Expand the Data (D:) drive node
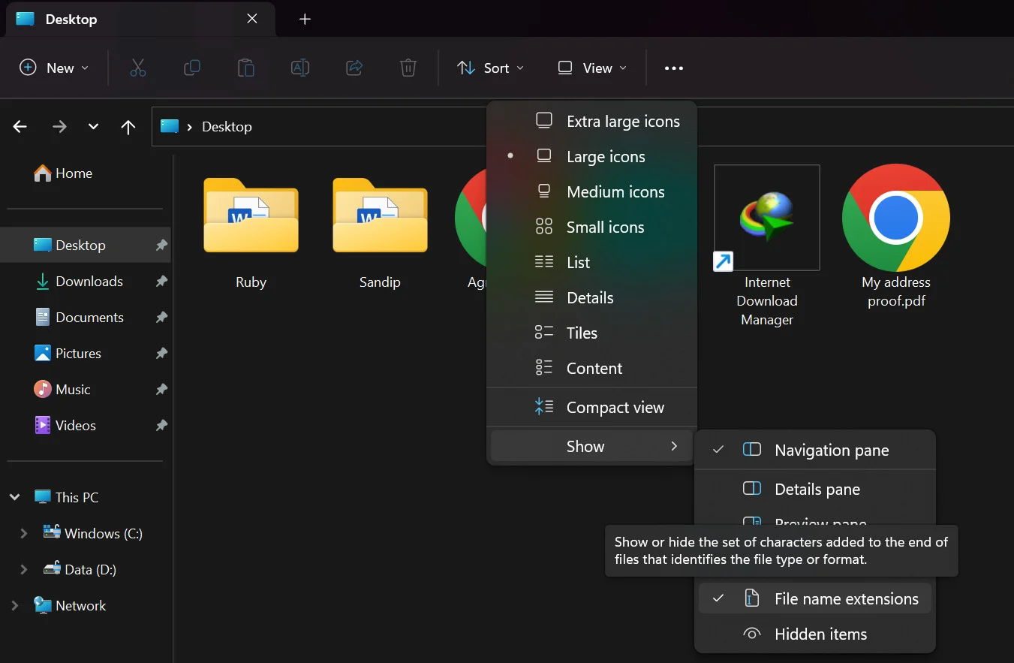The image size is (1014, 663). tap(24, 570)
